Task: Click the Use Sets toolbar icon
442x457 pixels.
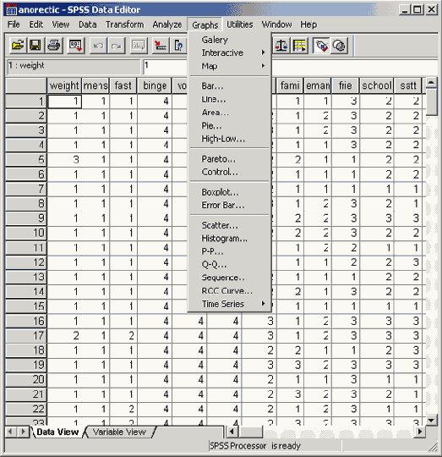Action: (x=339, y=46)
